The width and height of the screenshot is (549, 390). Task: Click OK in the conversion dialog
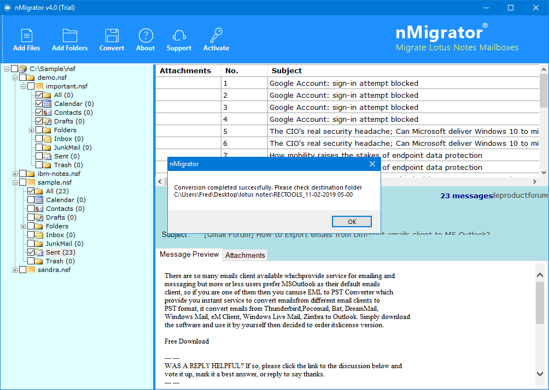(x=352, y=221)
